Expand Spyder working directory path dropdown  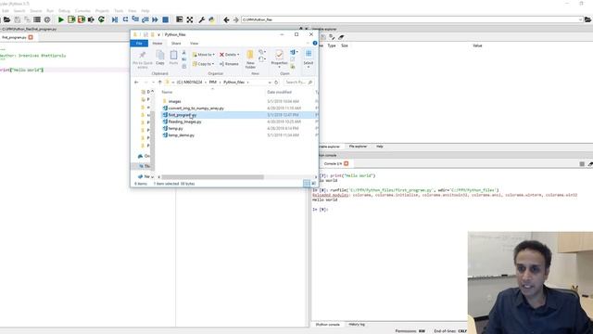tap(580, 19)
